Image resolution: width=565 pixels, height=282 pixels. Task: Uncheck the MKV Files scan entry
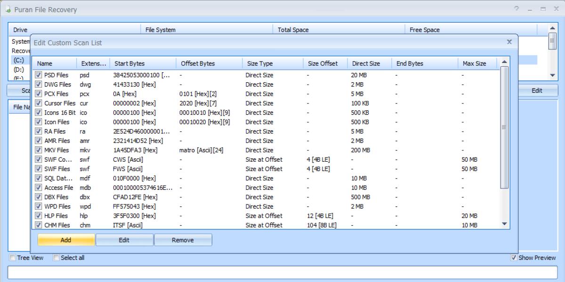[x=39, y=150]
